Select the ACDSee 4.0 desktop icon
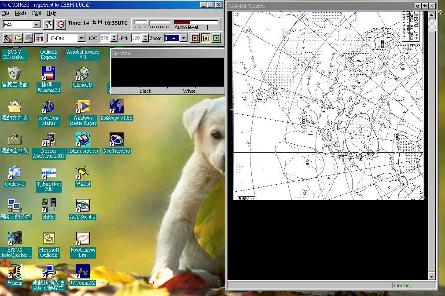 pos(83,209)
